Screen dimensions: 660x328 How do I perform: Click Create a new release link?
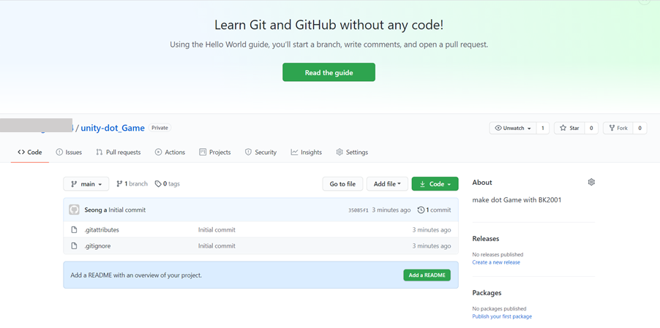(496, 262)
